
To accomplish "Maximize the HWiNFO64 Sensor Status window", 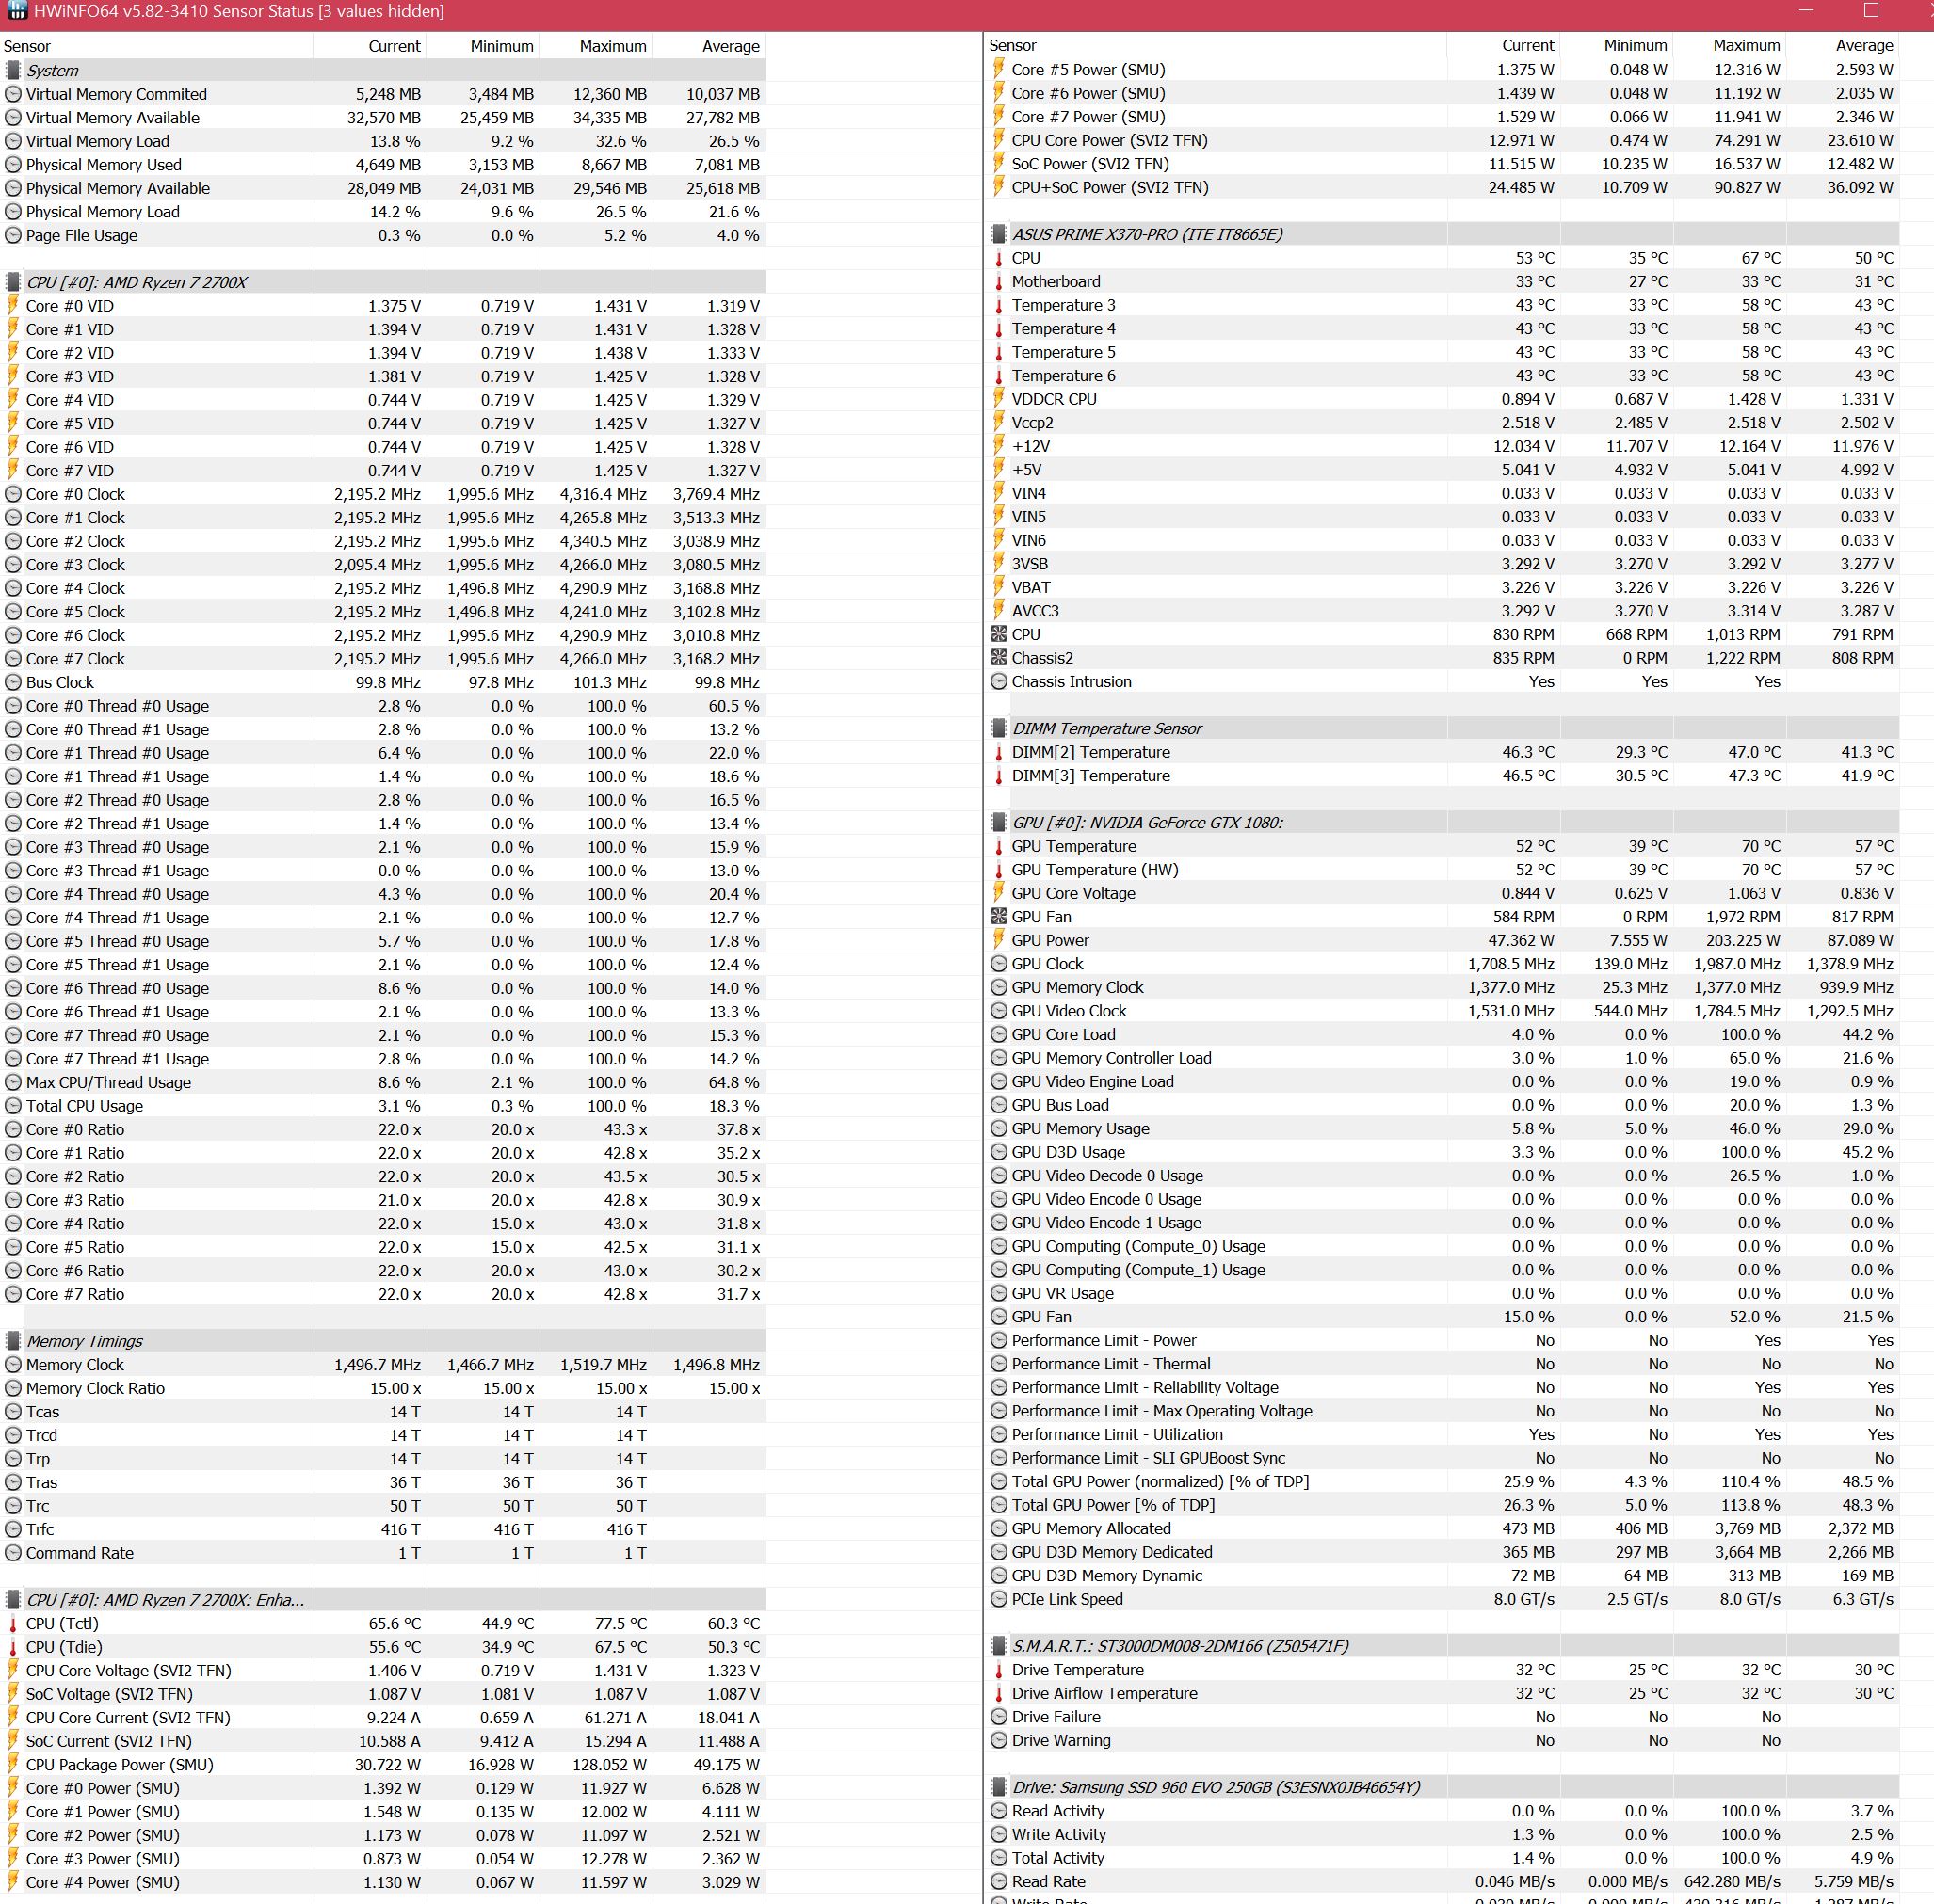I will tap(1871, 11).
